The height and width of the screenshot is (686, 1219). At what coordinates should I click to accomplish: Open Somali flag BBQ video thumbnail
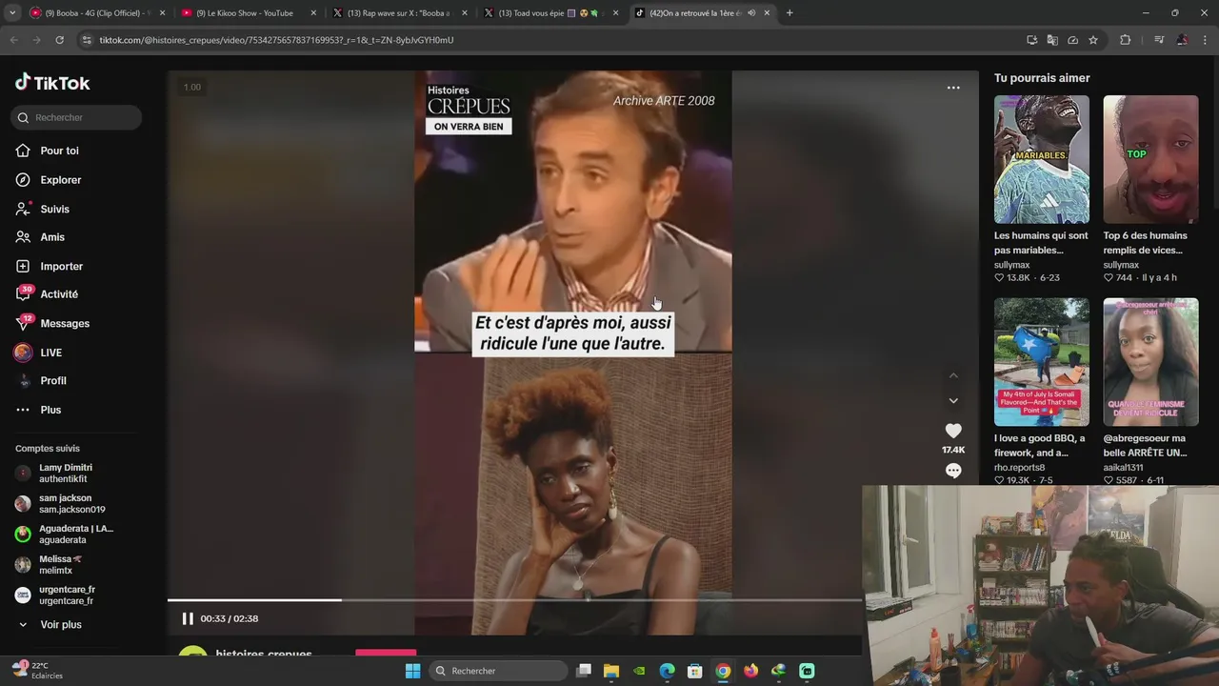pyautogui.click(x=1041, y=362)
